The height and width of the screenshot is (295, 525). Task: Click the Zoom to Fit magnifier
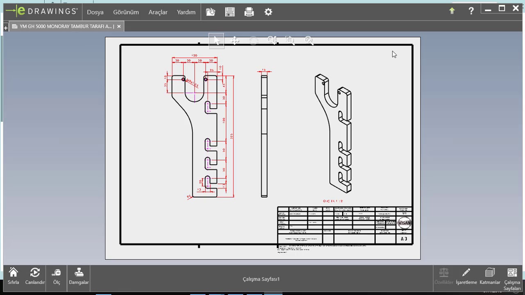[x=309, y=41]
